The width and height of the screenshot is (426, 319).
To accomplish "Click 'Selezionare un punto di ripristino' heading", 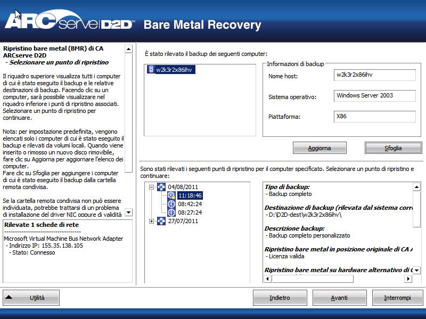I will tap(59, 62).
